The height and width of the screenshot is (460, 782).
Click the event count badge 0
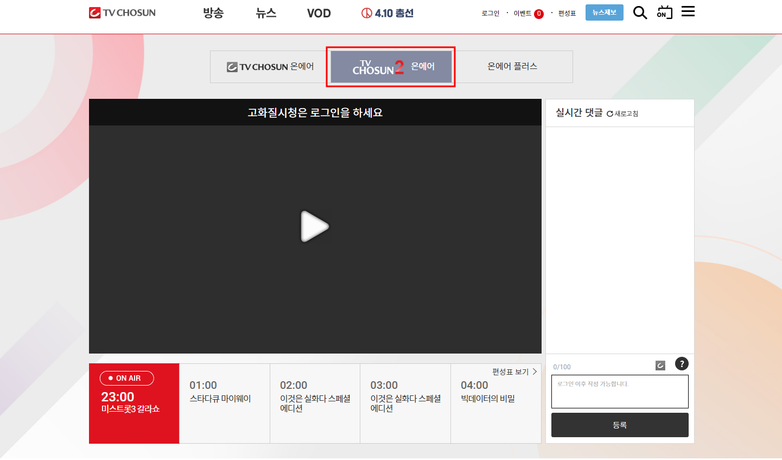539,14
